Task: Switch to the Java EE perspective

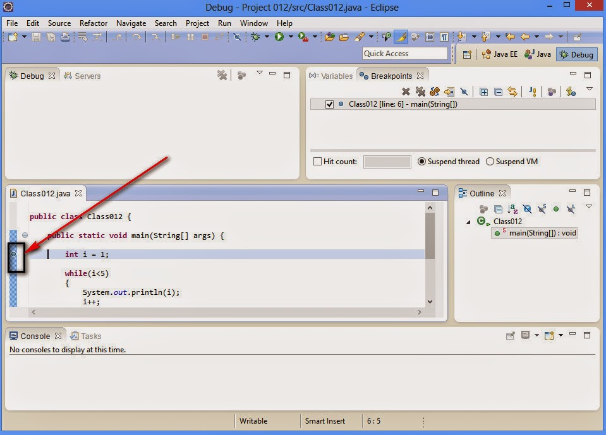Action: [x=499, y=54]
